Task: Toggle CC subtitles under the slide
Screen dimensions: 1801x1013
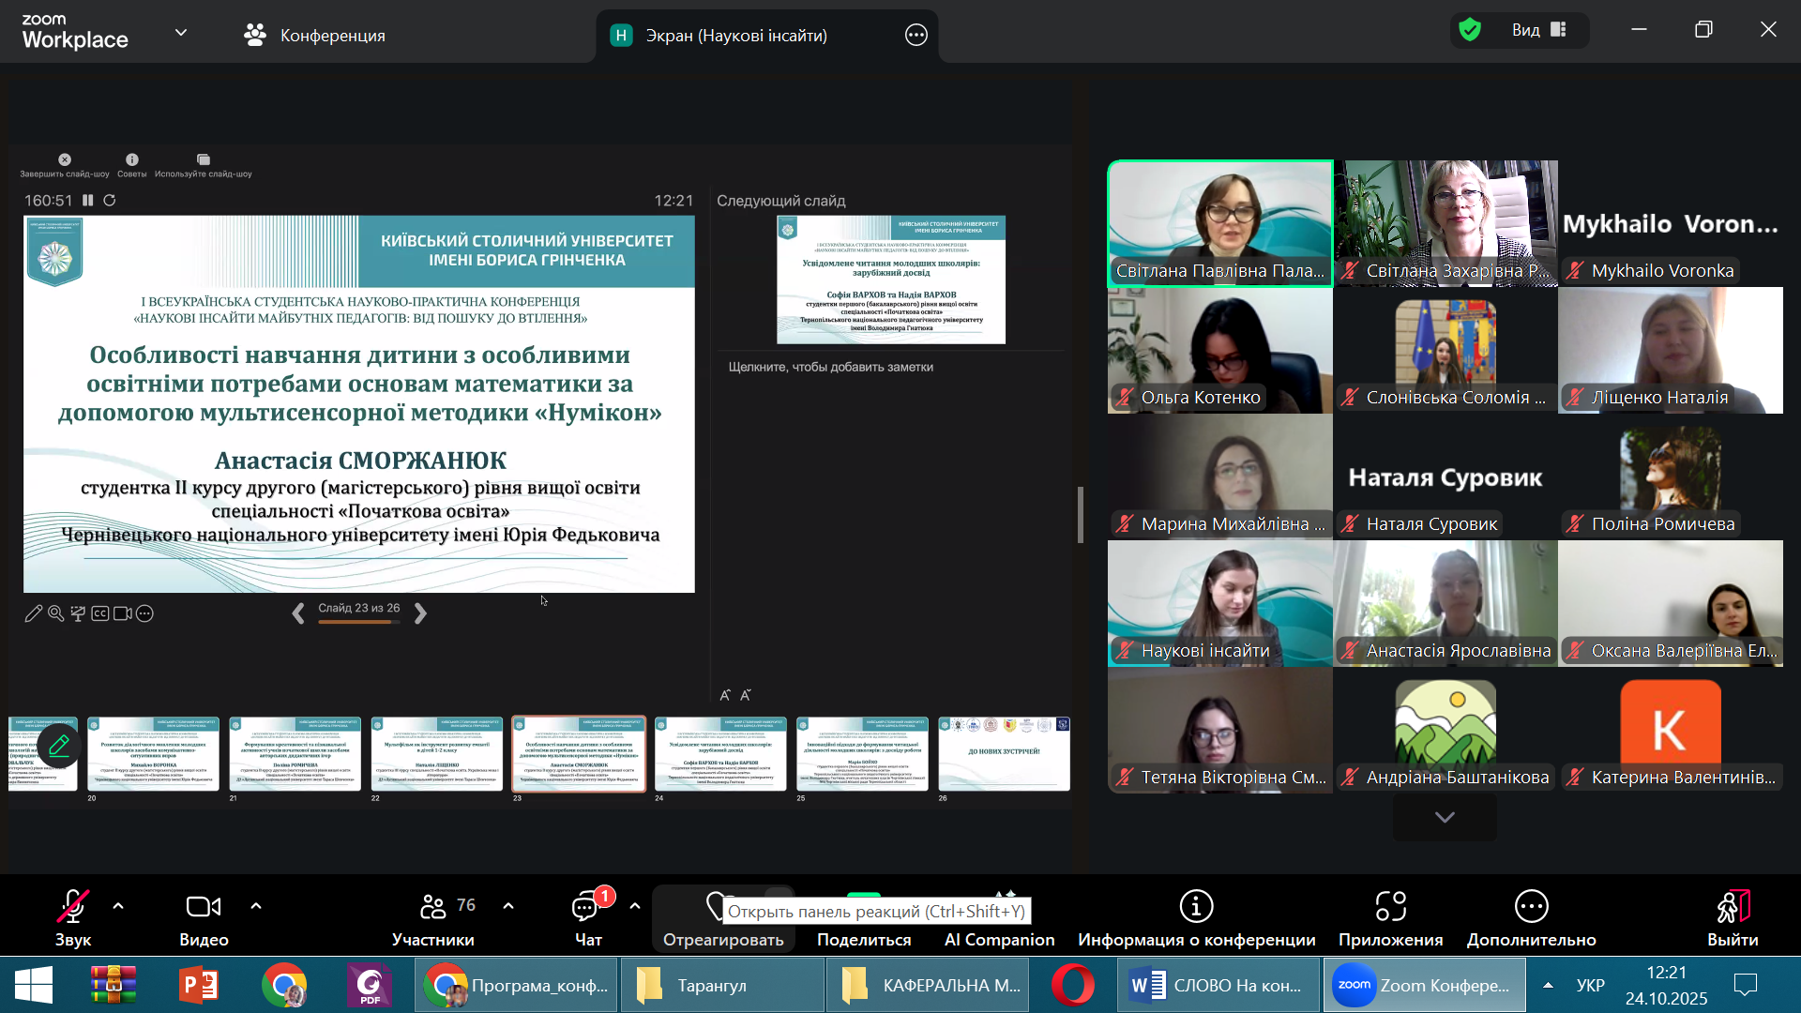Action: coord(100,613)
